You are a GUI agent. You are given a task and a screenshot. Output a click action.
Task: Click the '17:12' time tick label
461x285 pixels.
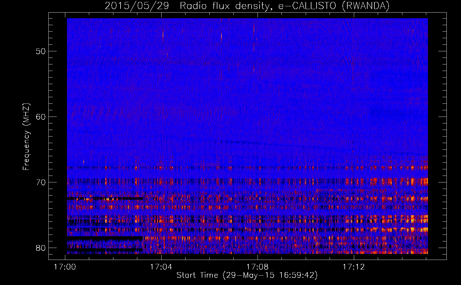(354, 267)
